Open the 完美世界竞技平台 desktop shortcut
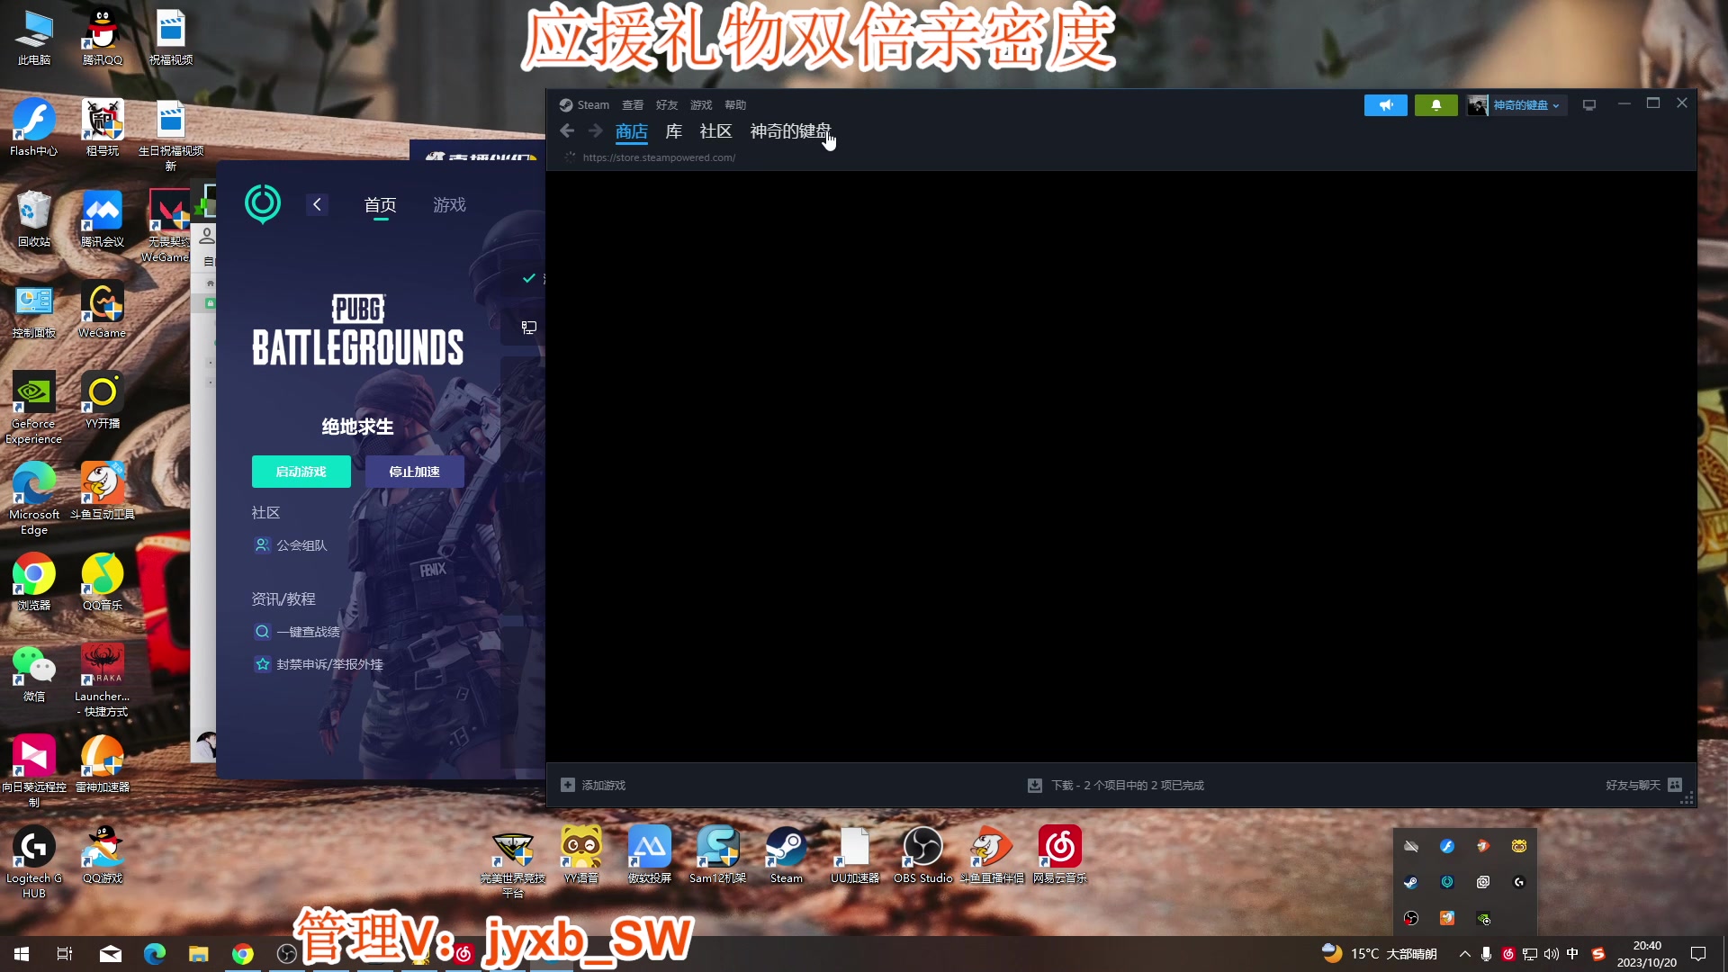 [513, 862]
